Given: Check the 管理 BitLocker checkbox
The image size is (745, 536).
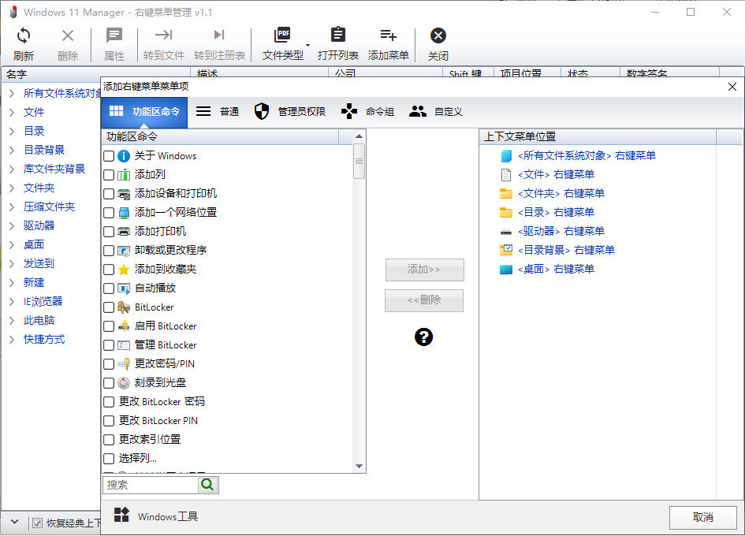Looking at the screenshot, I should point(109,345).
